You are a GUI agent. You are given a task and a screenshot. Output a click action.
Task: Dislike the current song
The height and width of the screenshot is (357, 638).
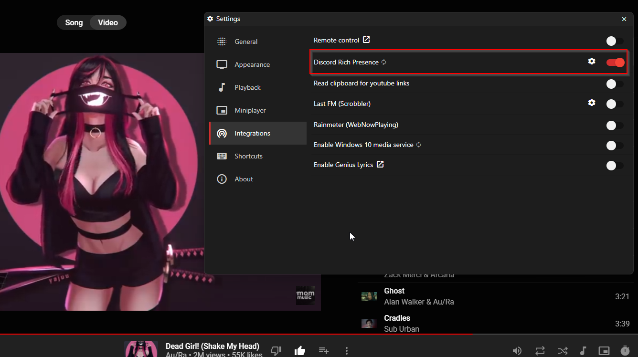pos(276,350)
